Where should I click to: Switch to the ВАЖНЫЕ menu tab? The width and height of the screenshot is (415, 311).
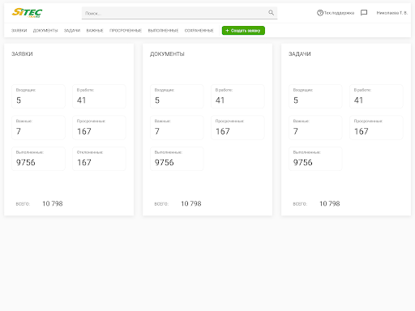click(x=95, y=31)
